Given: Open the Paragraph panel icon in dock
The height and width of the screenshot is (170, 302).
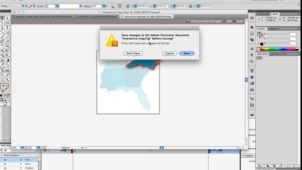Looking at the screenshot, I should click(x=252, y=55).
